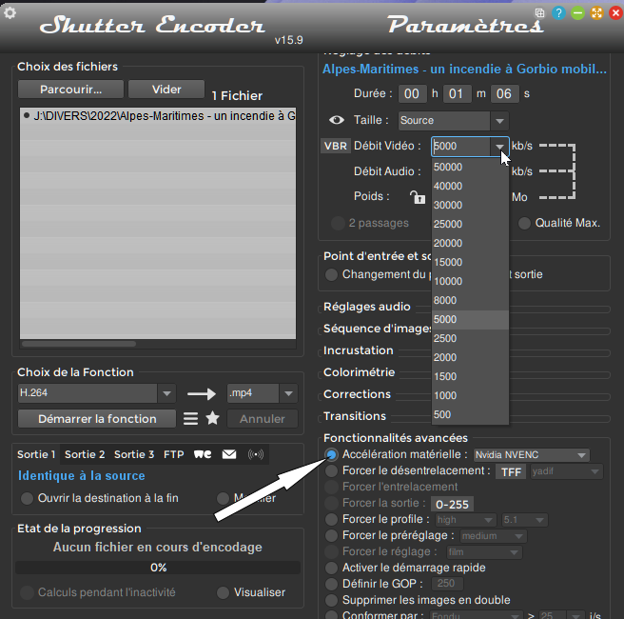Image resolution: width=624 pixels, height=619 pixels.
Task: Choose 40000 from bitrate dropdown
Action: [x=470, y=186]
